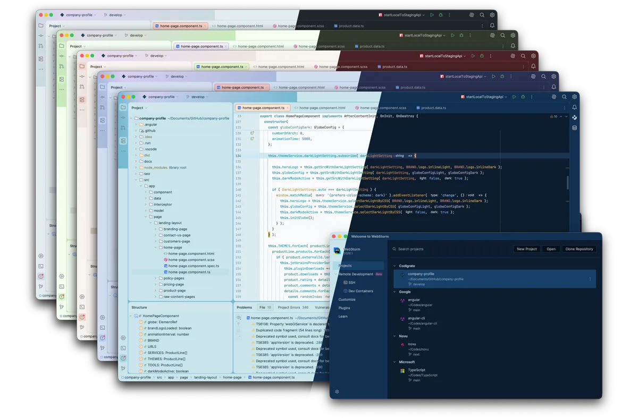Show notifications bell in the front IDE window

pyautogui.click(x=574, y=108)
